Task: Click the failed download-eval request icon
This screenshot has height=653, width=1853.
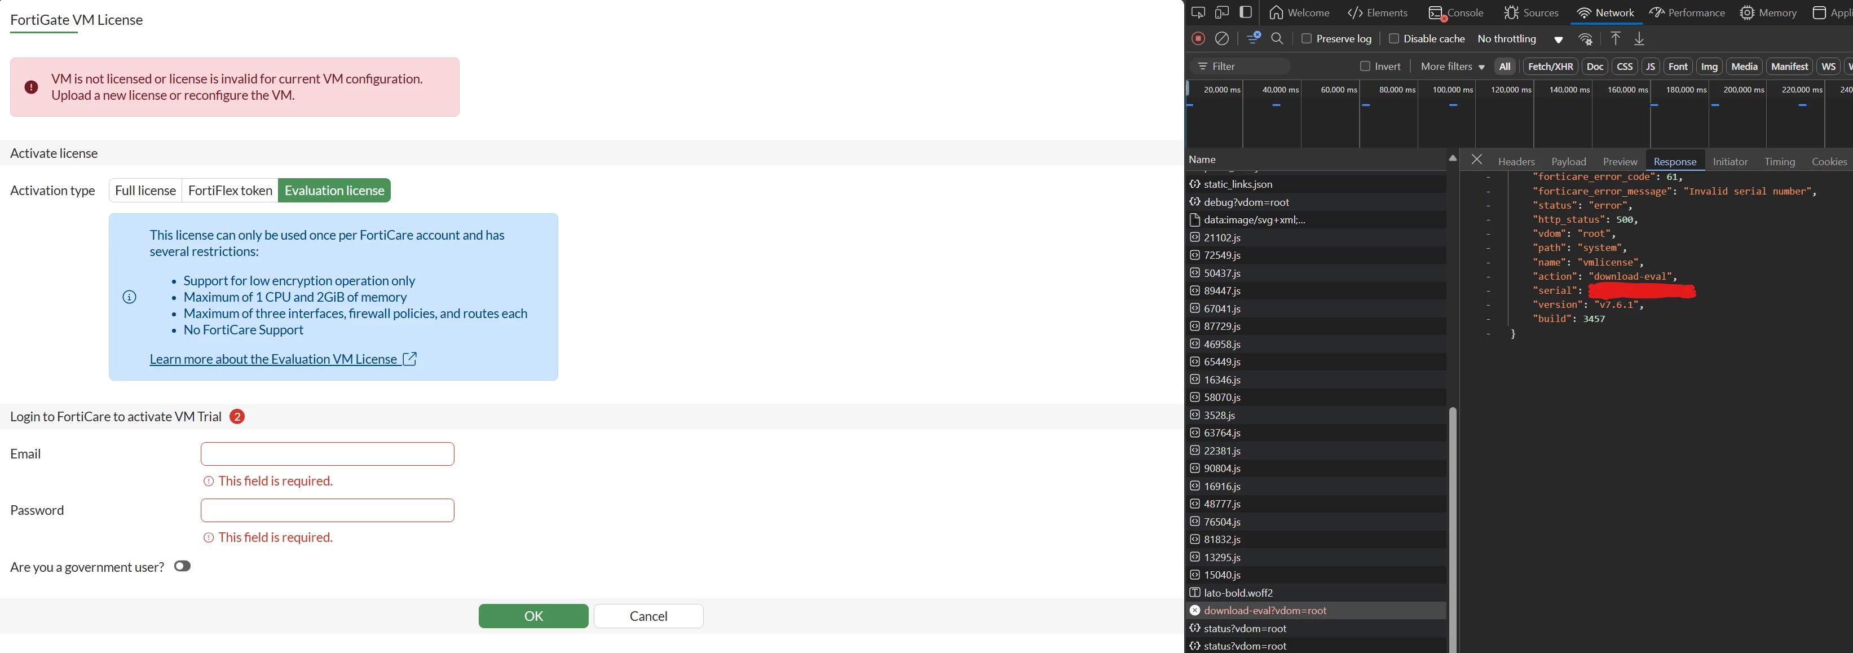Action: (x=1195, y=610)
